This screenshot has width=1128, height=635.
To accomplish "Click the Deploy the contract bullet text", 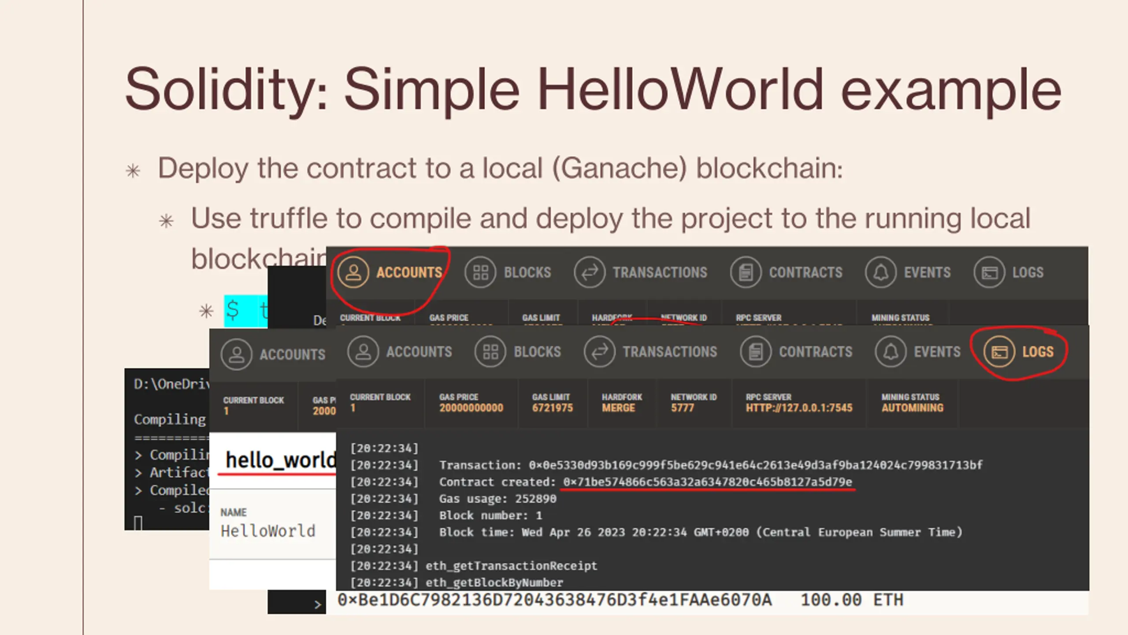I will [x=500, y=168].
